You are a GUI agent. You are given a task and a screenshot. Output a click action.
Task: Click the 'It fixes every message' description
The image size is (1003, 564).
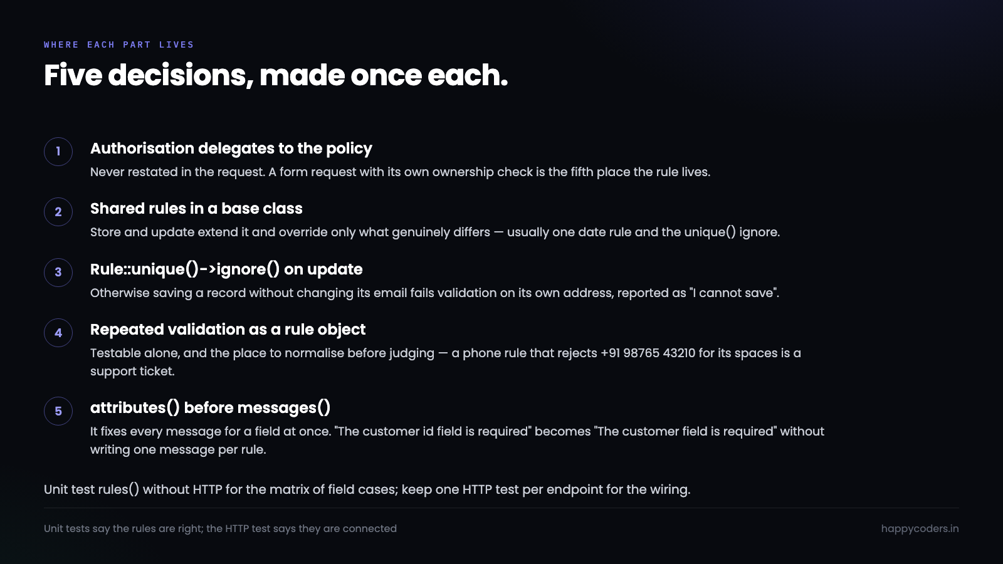coord(457,441)
